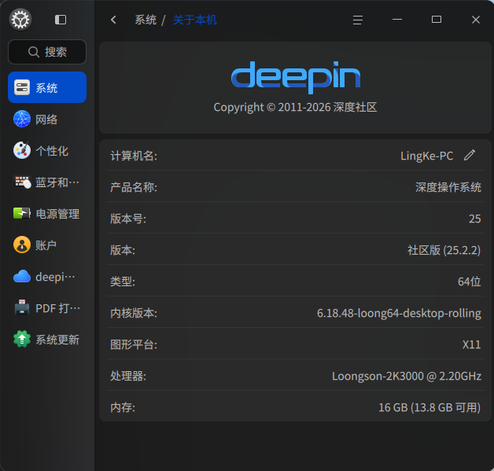
Task: Click kernel version 6.18.48-loong64-desktop-rolling
Action: click(399, 313)
